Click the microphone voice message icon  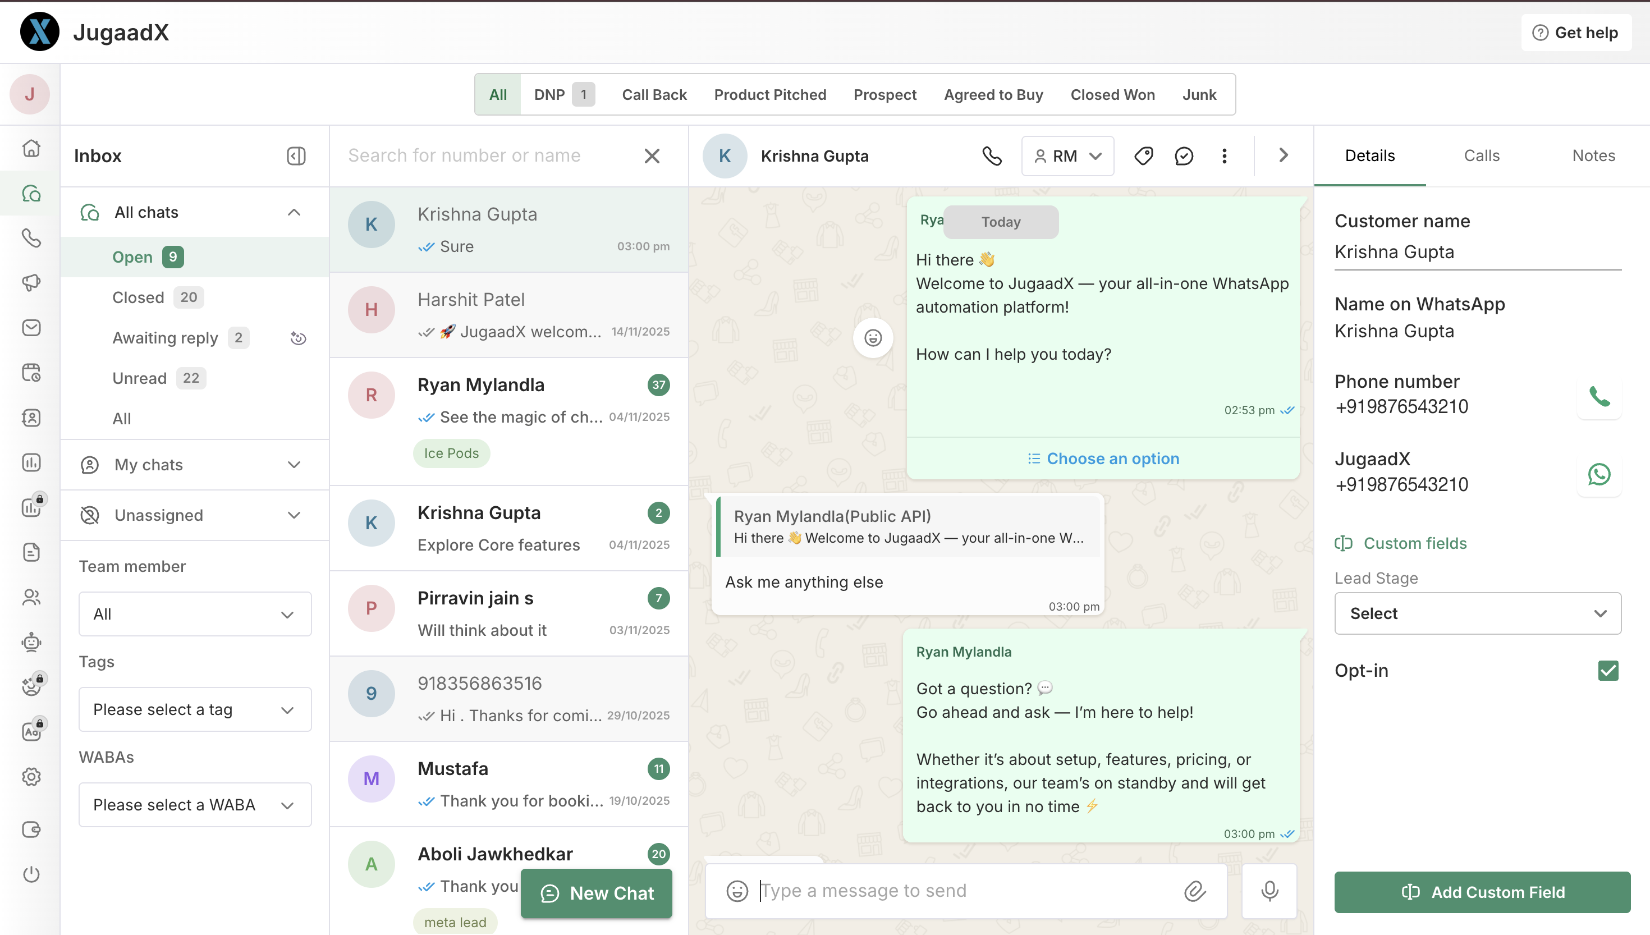(x=1269, y=891)
